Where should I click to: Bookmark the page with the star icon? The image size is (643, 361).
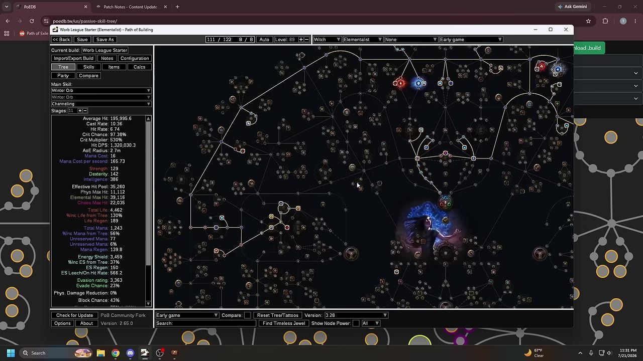pos(588,21)
